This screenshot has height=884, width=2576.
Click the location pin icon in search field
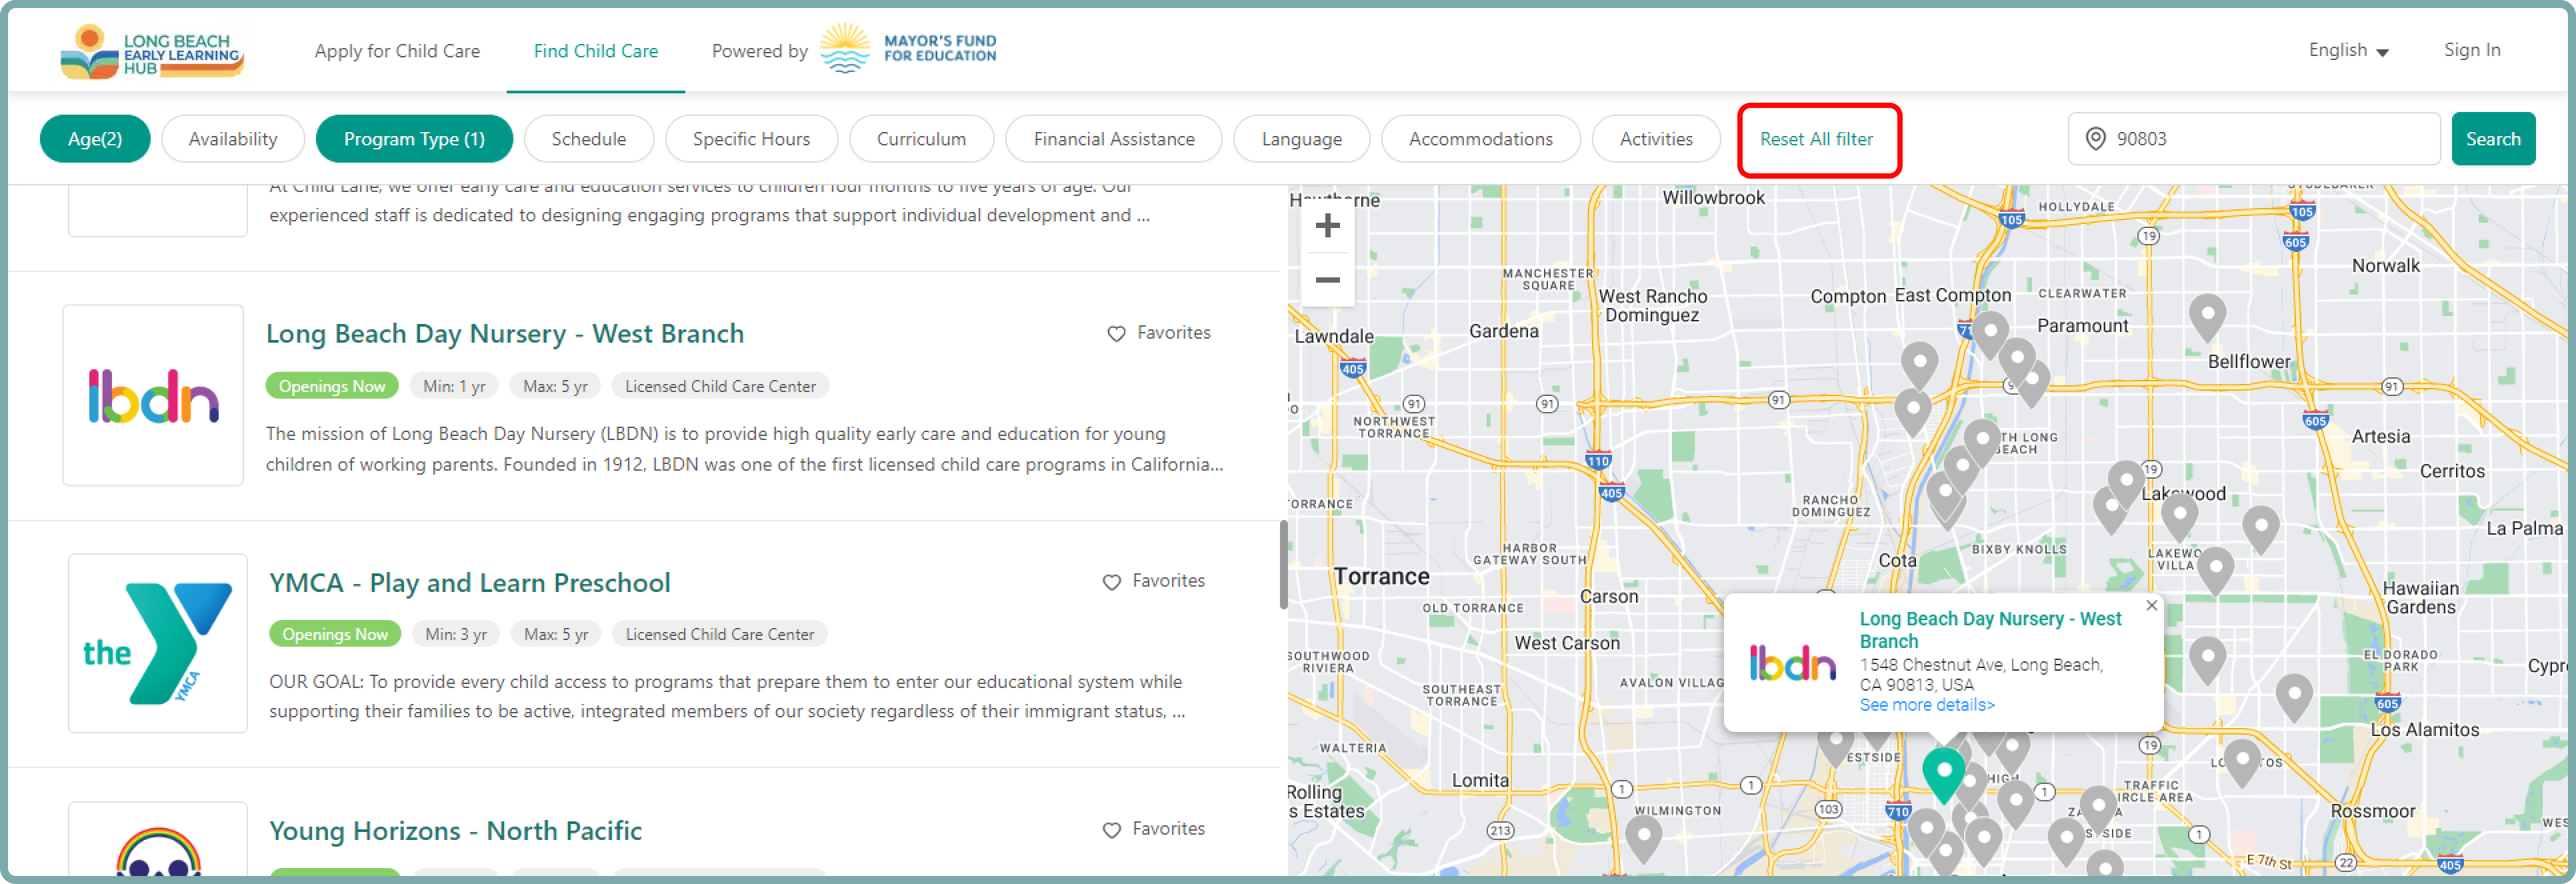tap(2095, 139)
